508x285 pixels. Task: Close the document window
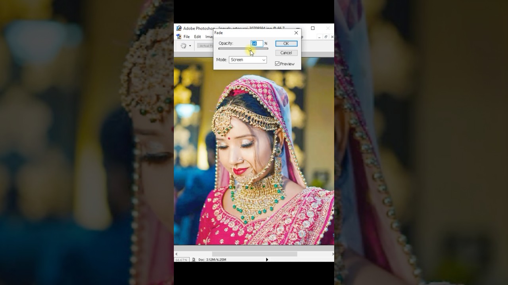(x=332, y=37)
